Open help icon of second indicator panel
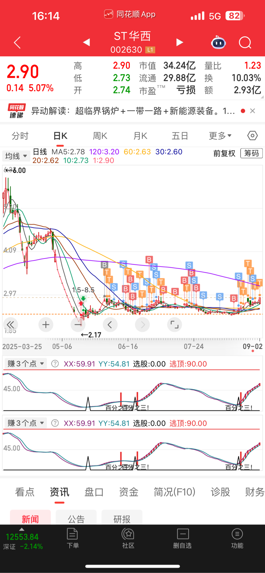 (55, 423)
